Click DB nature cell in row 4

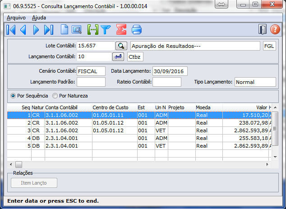coord(38,138)
